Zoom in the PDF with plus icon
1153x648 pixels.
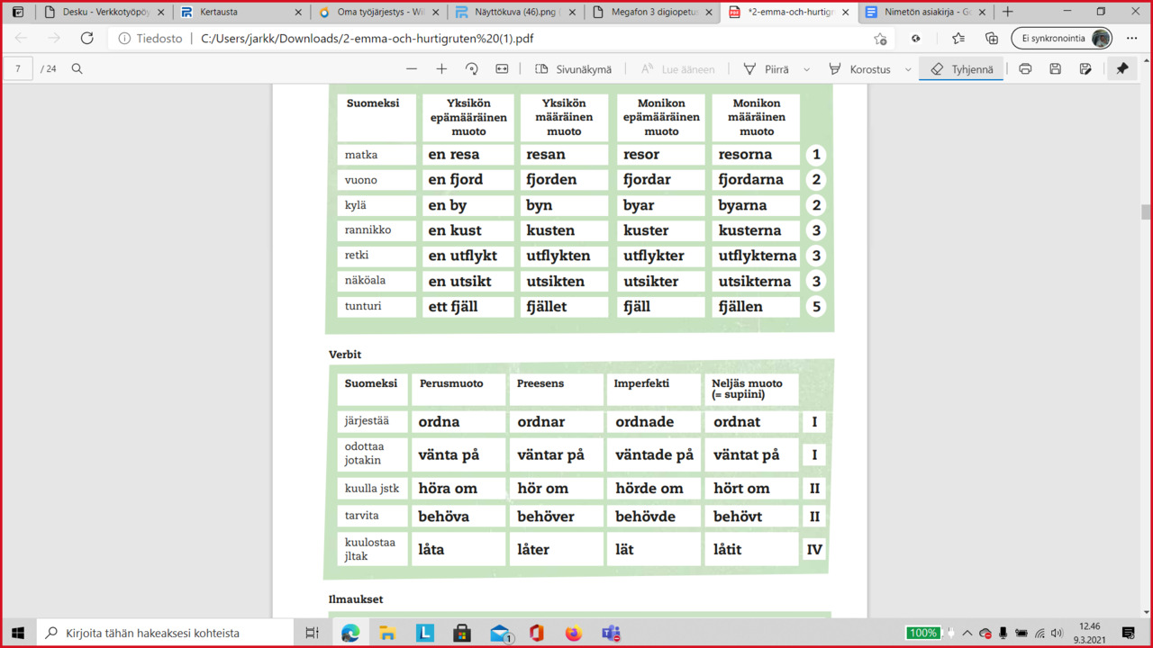441,69
